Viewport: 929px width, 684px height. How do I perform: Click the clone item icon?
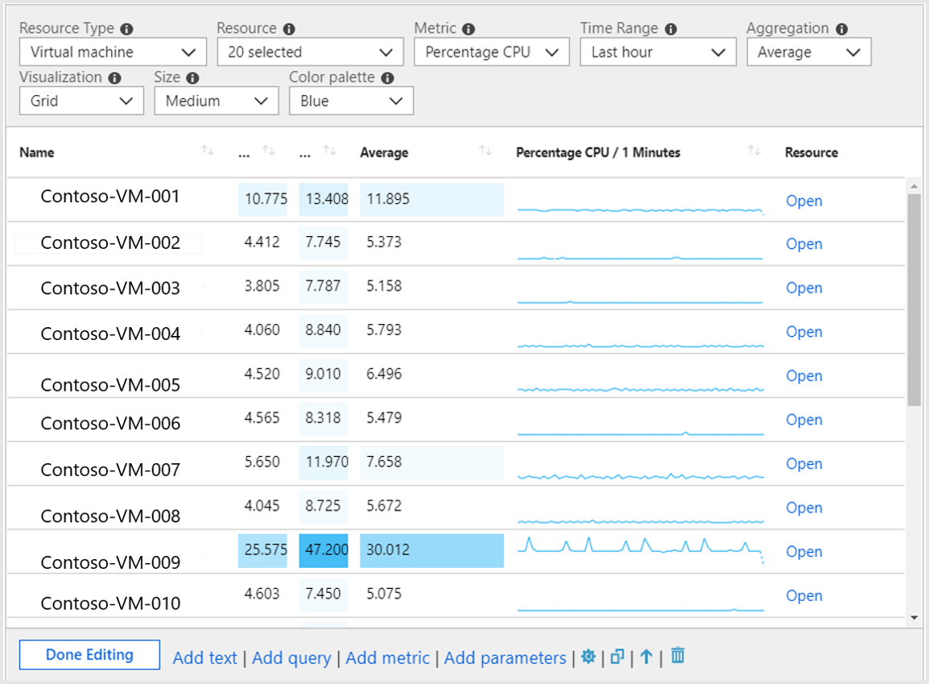[617, 657]
